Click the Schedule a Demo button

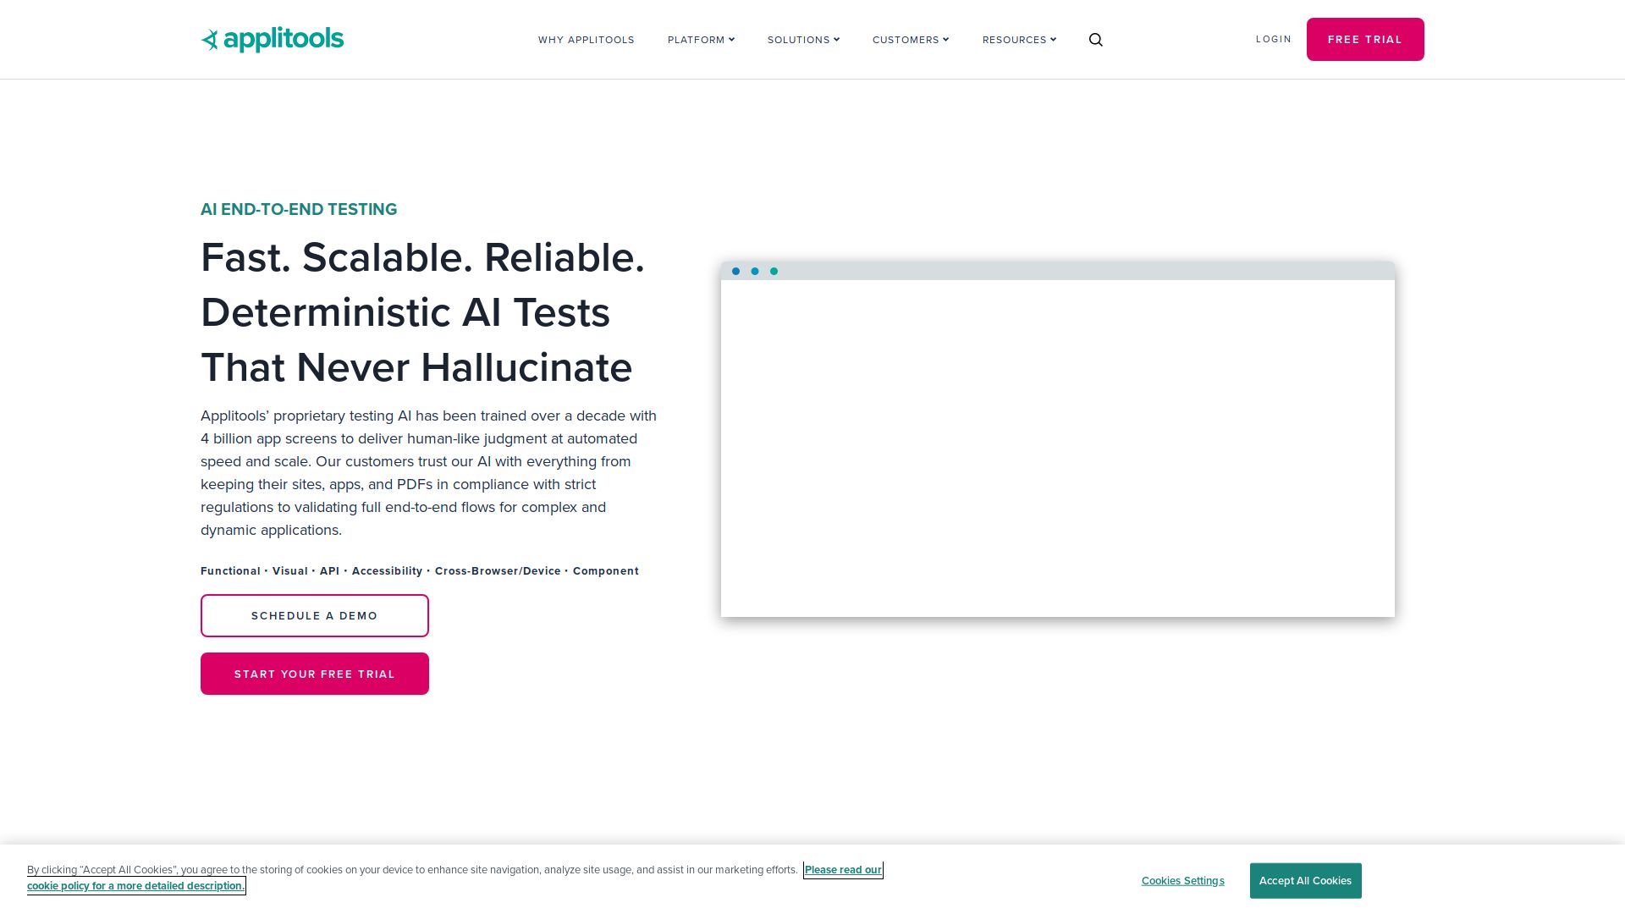click(x=315, y=615)
